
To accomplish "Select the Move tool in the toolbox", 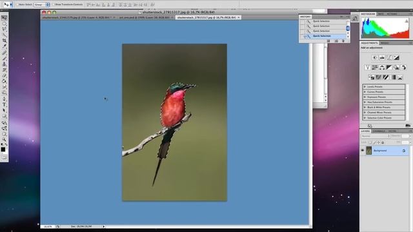I will point(5,18).
